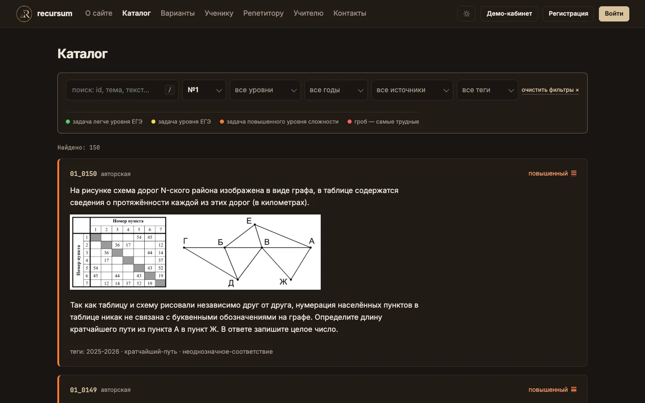The height and width of the screenshot is (403, 645).
Task: Click the slash shortcut badge in search
Action: tap(170, 90)
